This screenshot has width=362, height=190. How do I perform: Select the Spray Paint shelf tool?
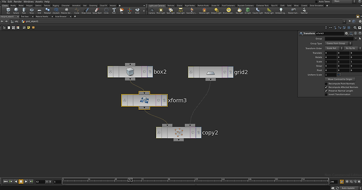[97, 11]
